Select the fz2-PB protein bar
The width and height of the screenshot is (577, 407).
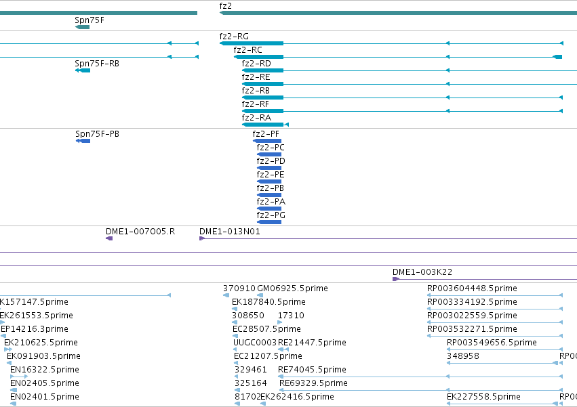(269, 195)
